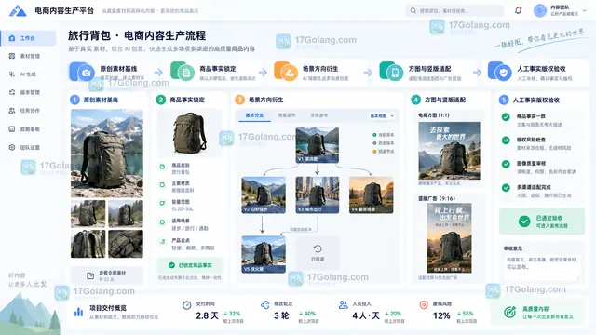The height and width of the screenshot is (335, 596).
Task: Click the 产品卖点 field icon
Action: tap(162, 241)
